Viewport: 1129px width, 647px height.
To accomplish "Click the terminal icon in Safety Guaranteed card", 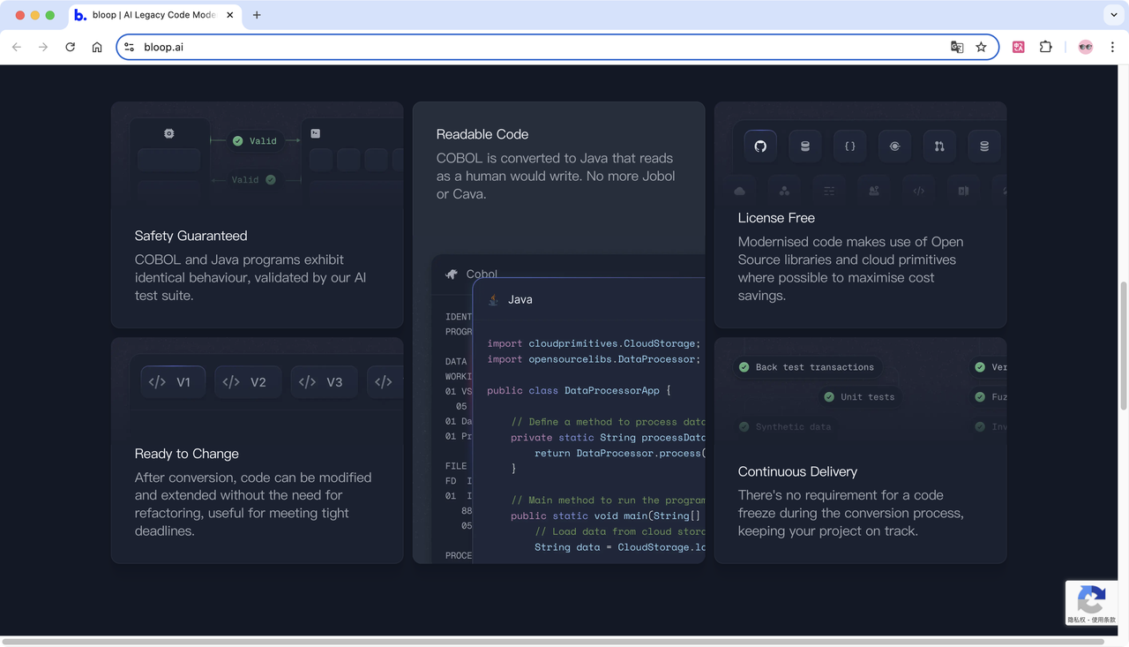I will coord(315,133).
